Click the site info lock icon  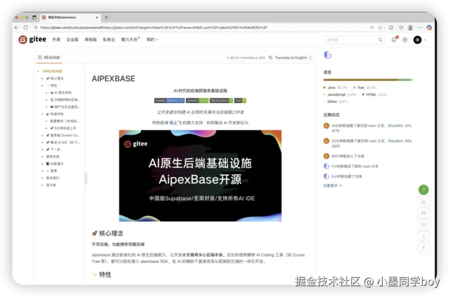click(x=36, y=28)
